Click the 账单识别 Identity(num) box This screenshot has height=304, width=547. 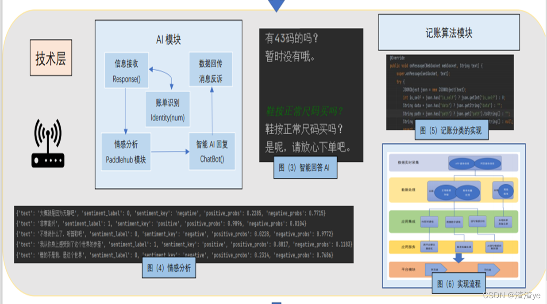tap(168, 109)
